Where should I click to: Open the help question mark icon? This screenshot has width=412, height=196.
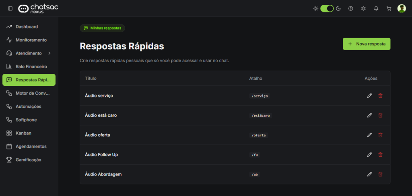(350, 8)
